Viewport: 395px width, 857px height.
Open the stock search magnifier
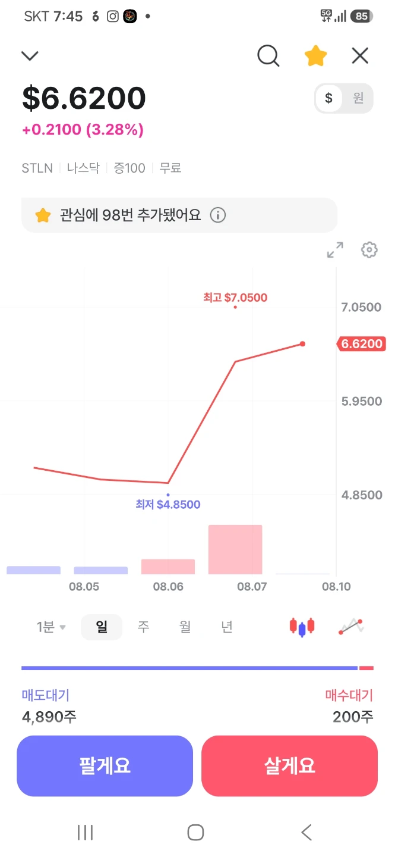268,56
